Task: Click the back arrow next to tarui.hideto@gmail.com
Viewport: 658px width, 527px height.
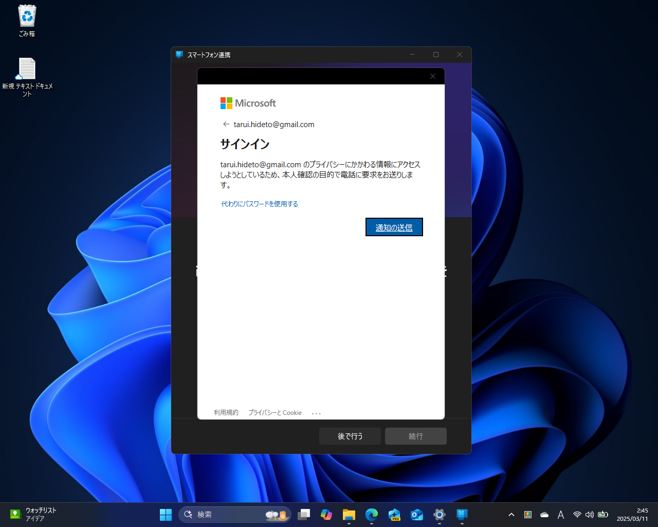Action: tap(226, 124)
